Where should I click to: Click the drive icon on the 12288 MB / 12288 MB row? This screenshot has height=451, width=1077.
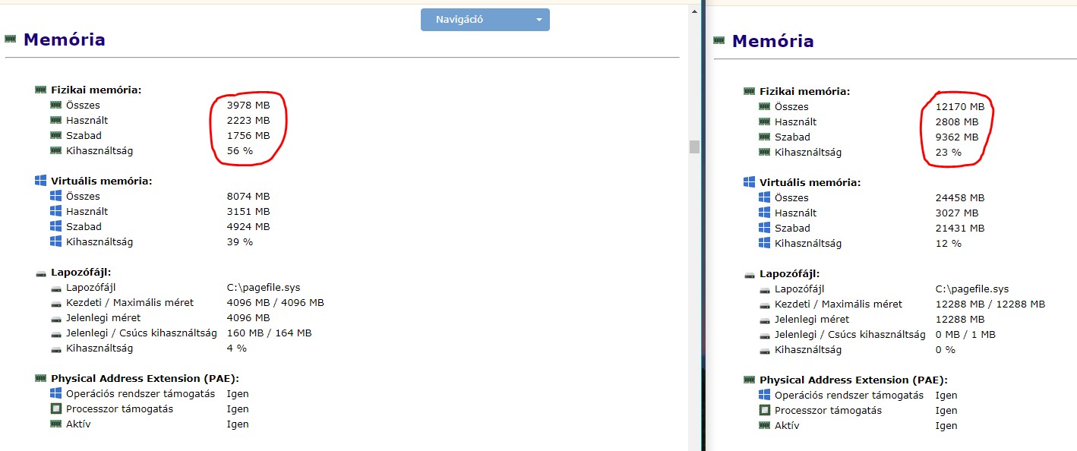click(x=765, y=304)
